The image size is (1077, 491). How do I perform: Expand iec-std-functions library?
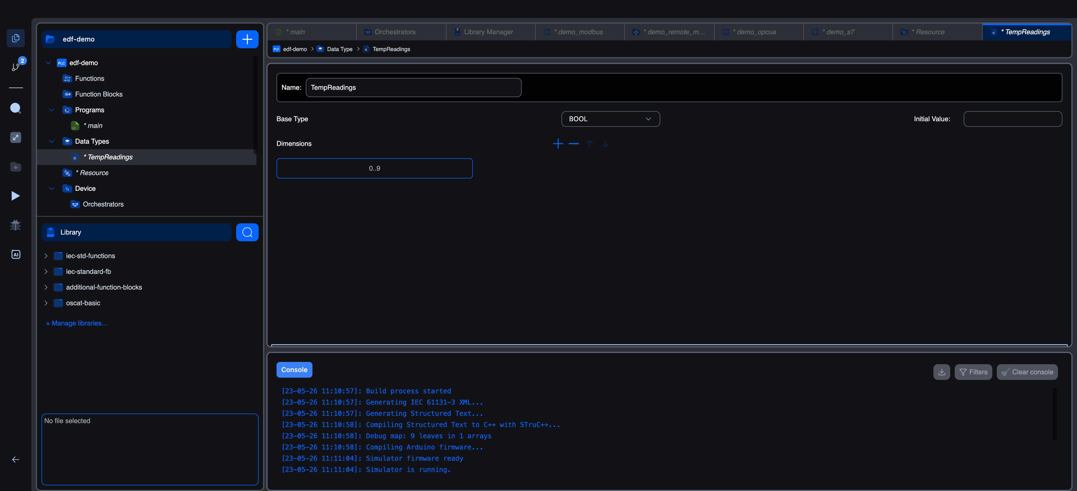coord(45,256)
